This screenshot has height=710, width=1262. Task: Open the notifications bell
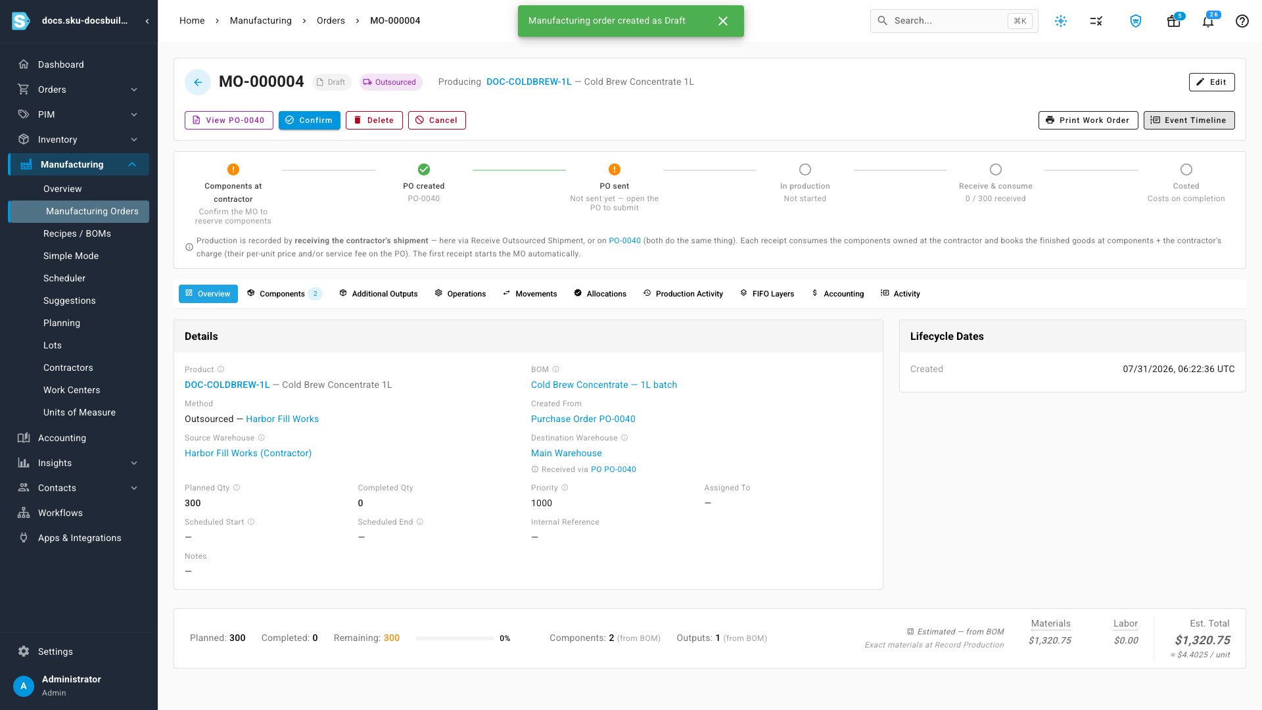tap(1208, 21)
